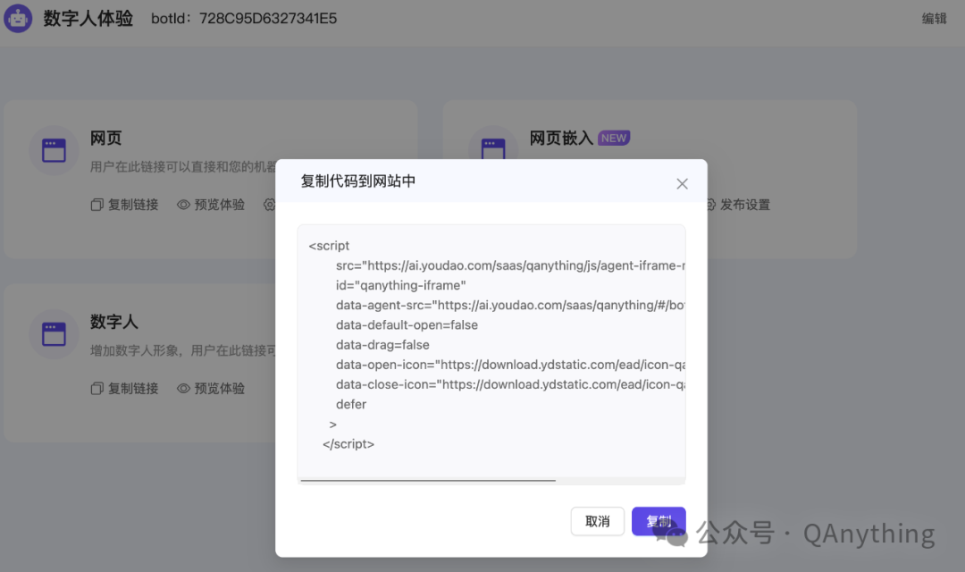Click the 数字人体验 title in header

click(88, 19)
